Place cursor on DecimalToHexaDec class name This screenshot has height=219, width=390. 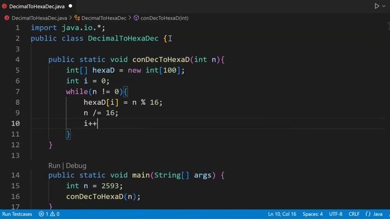123,38
